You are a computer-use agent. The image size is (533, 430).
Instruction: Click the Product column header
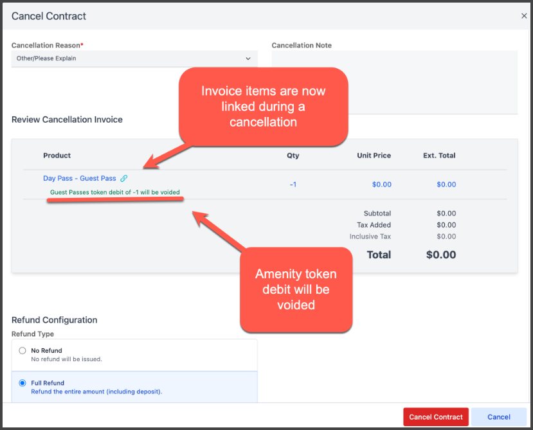coord(57,156)
